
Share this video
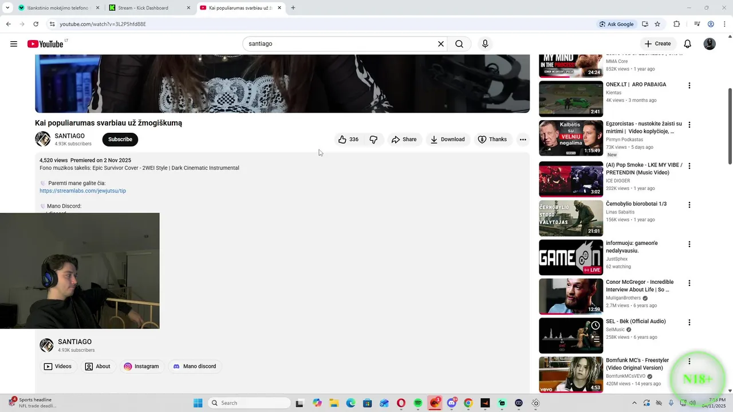tap(404, 140)
